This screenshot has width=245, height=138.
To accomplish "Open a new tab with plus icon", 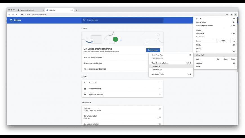I will pos(77,10).
